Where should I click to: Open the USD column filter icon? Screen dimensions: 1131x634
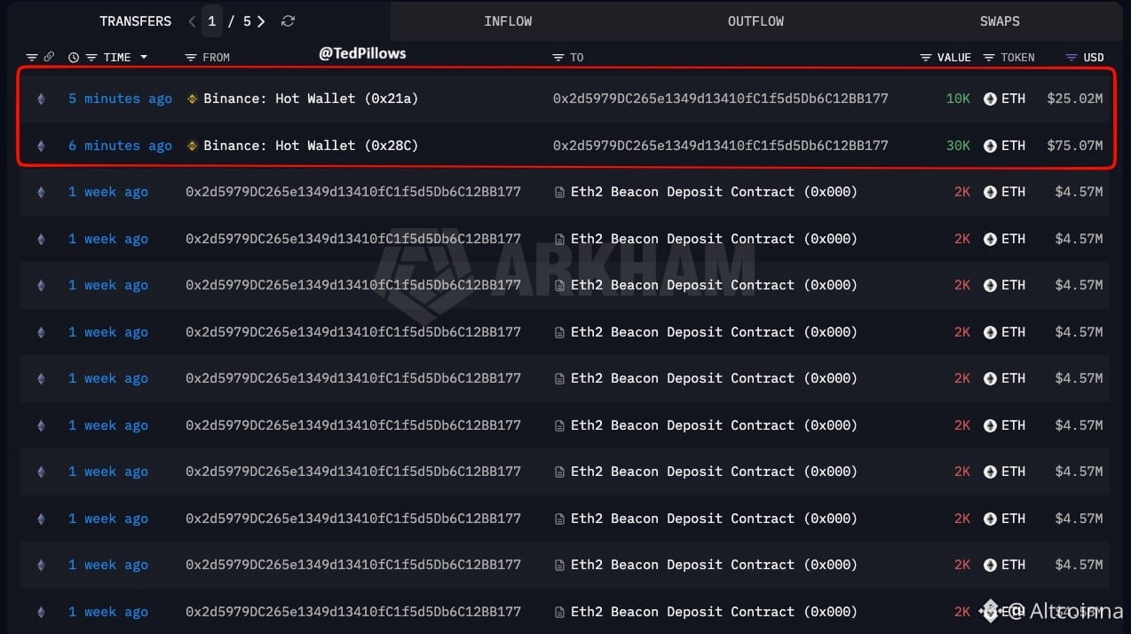coord(1072,58)
